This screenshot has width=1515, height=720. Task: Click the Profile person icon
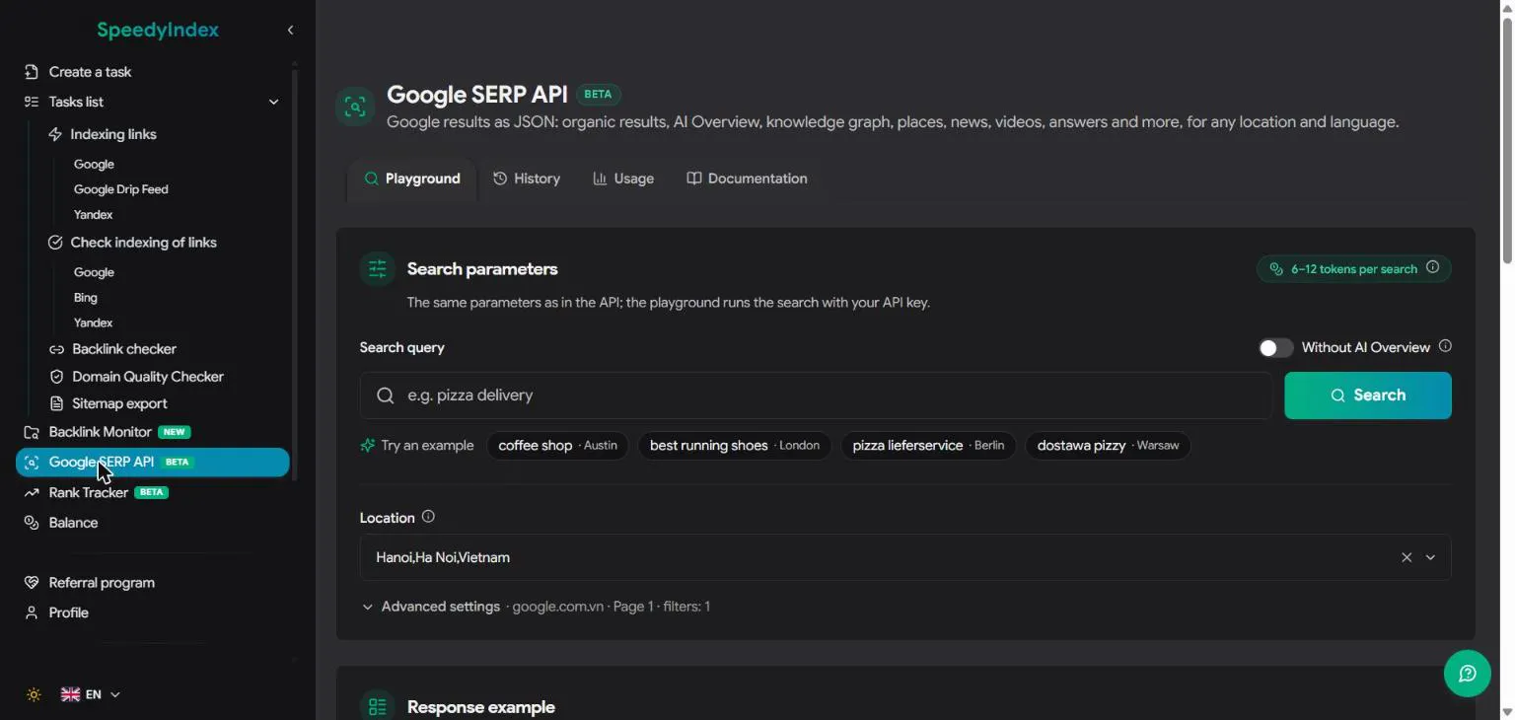tap(32, 612)
